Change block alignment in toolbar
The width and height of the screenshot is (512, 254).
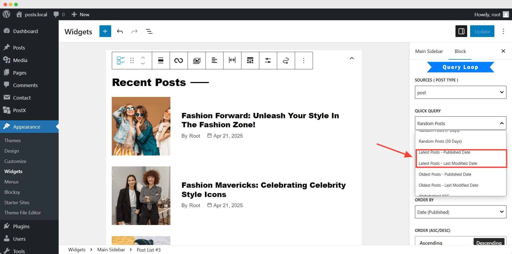[x=161, y=60]
